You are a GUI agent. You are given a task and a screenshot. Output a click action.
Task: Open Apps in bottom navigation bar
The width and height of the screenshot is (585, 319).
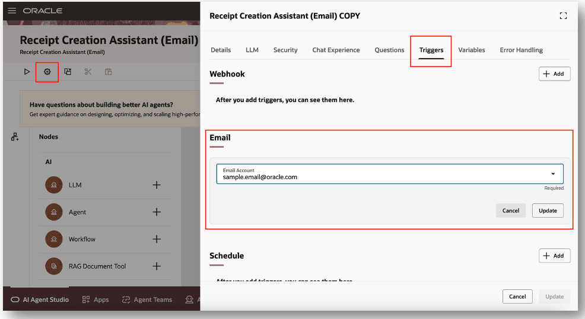tap(96, 299)
